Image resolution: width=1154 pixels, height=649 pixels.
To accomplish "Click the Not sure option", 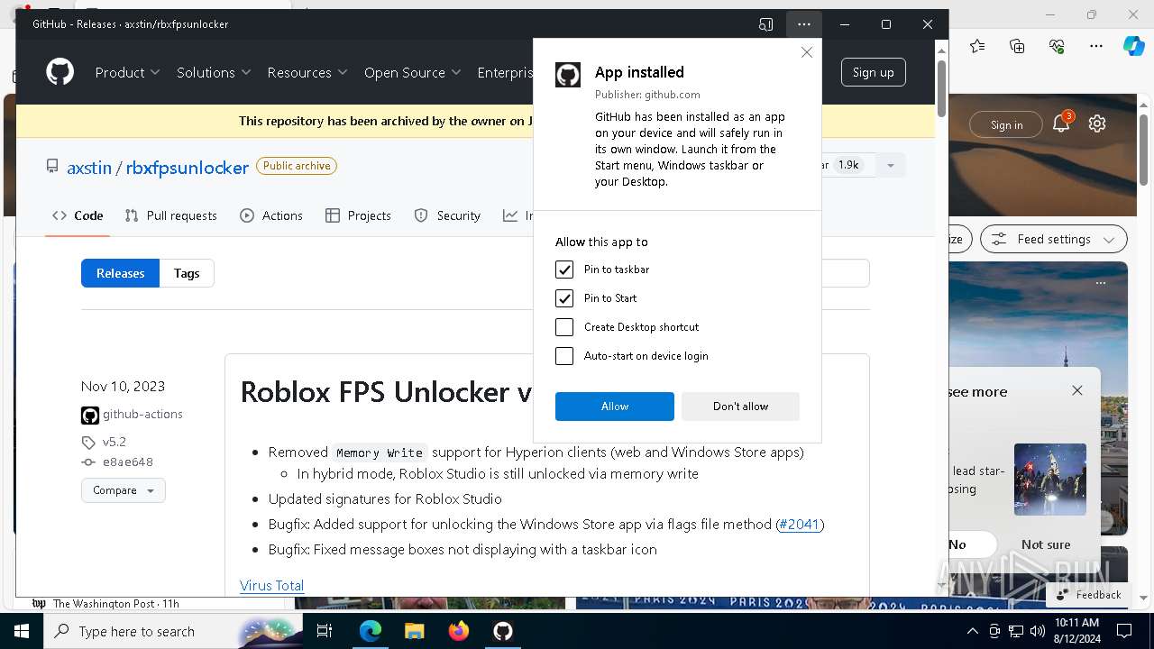I will tap(1046, 544).
